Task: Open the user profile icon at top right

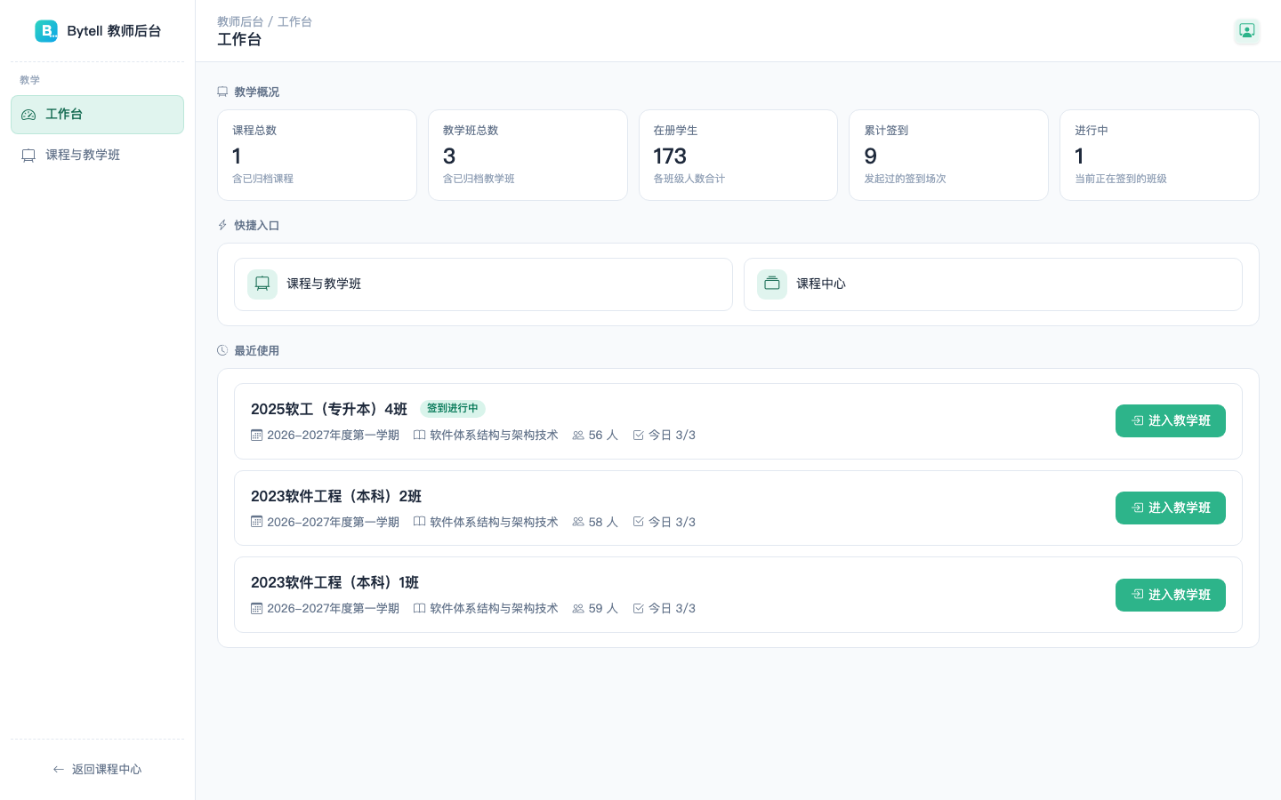Action: click(1247, 31)
